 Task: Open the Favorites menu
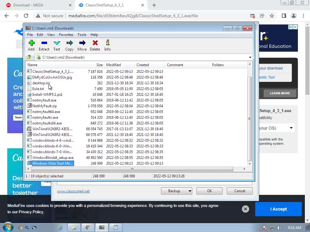pos(66,35)
